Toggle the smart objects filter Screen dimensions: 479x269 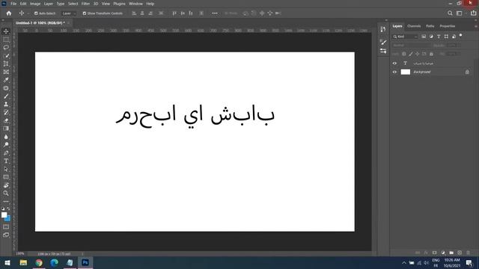(454, 37)
